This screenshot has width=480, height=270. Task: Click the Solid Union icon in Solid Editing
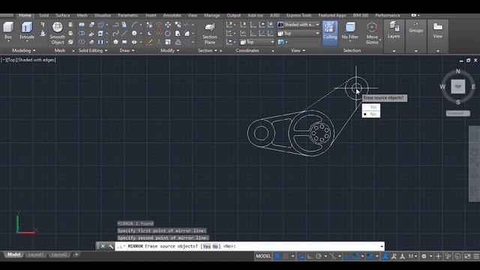(x=82, y=25)
